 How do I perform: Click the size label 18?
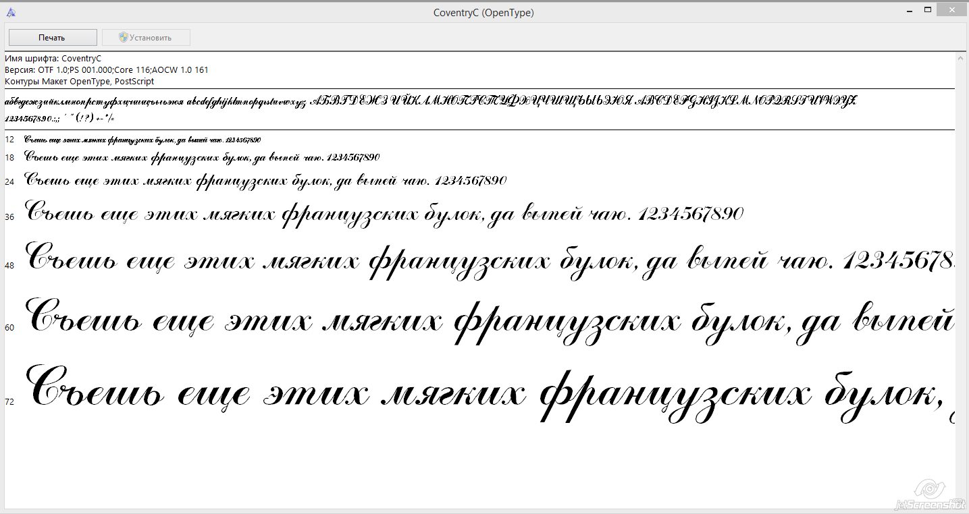coord(9,158)
